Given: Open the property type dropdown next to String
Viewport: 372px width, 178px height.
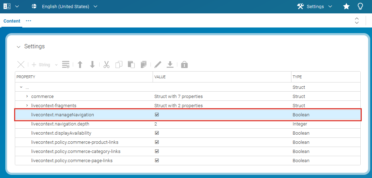Looking at the screenshot, I should click(x=56, y=65).
